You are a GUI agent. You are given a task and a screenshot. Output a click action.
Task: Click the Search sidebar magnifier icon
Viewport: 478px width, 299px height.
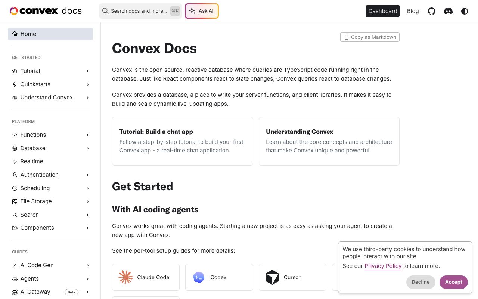click(x=15, y=215)
